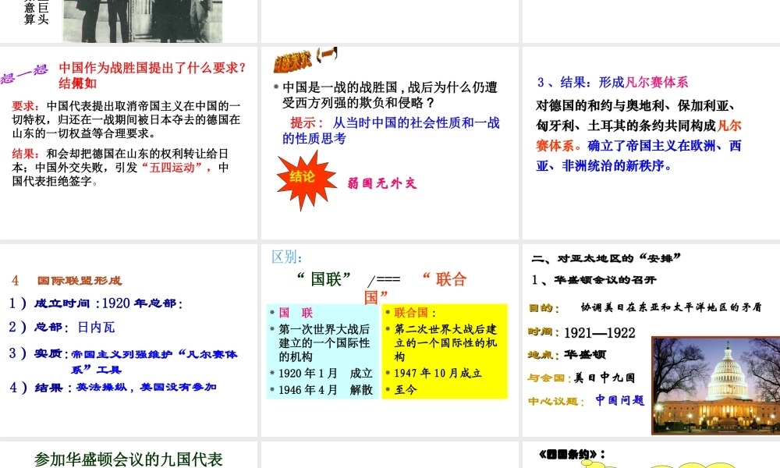Click the red 要求: label

click(26, 106)
